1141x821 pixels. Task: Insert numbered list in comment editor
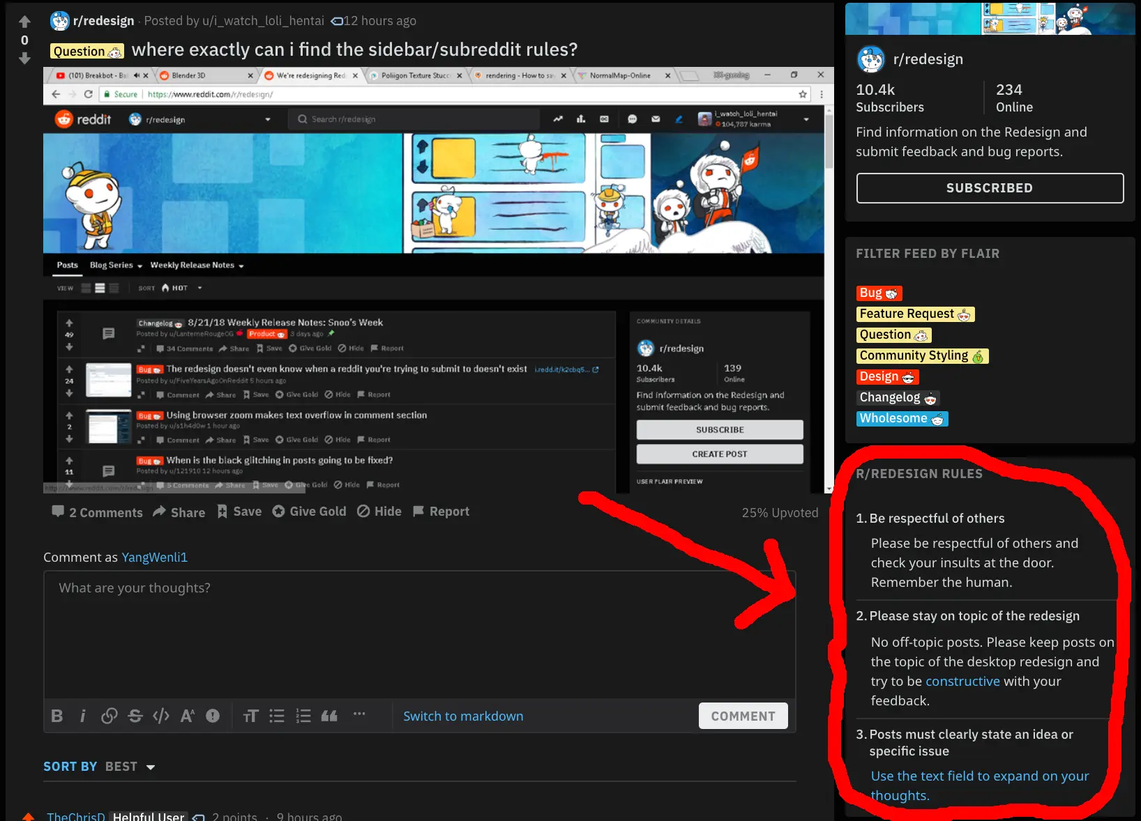(x=303, y=716)
